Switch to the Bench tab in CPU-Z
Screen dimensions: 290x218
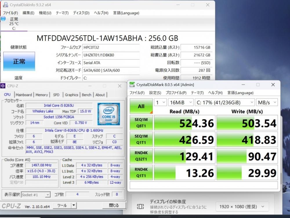pyautogui.click(x=86, y=95)
